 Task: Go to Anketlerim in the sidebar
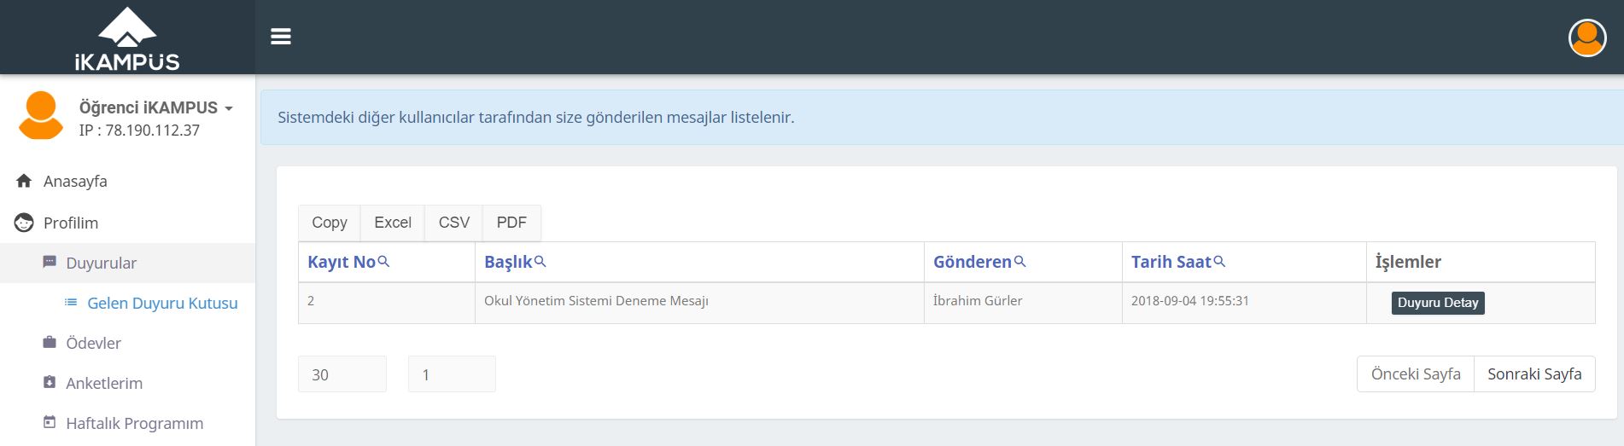click(x=104, y=383)
